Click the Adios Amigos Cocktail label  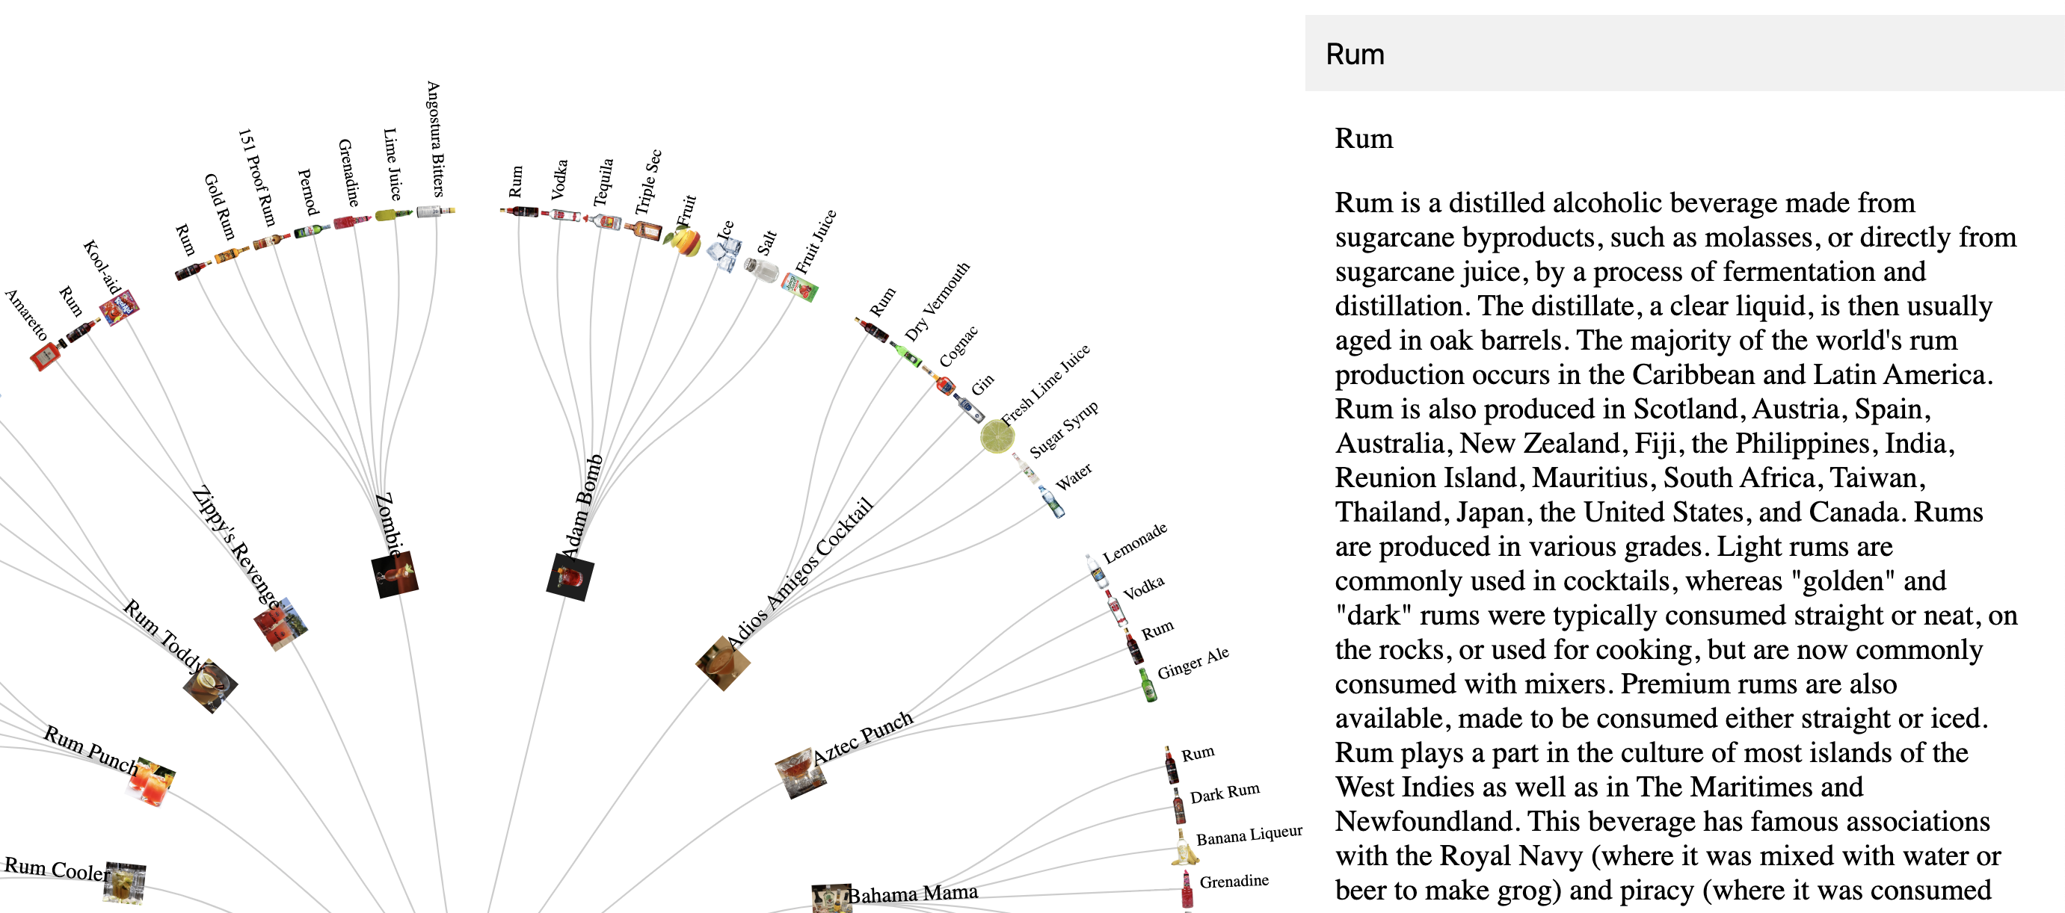[x=800, y=574]
